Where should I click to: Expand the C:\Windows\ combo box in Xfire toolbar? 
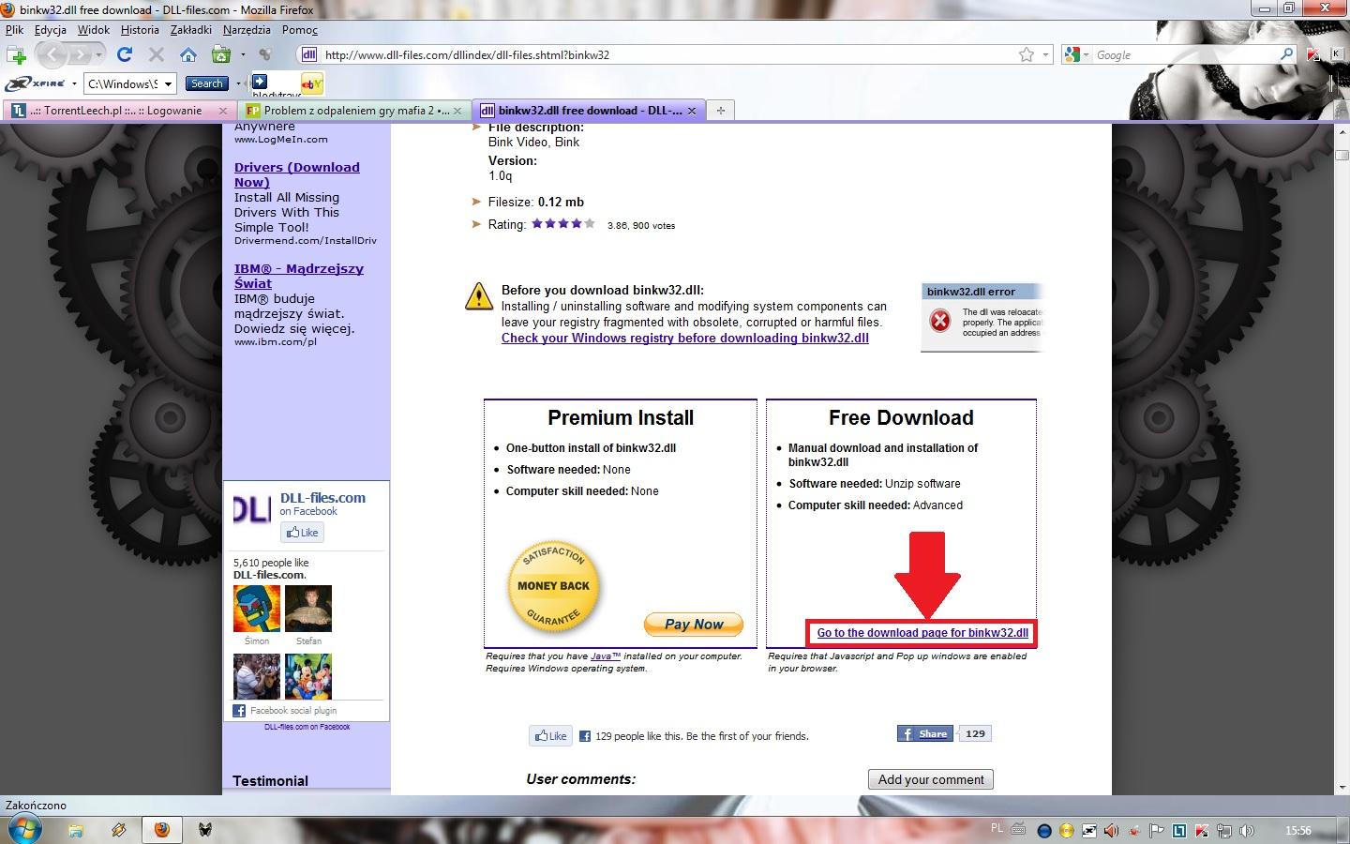point(169,83)
